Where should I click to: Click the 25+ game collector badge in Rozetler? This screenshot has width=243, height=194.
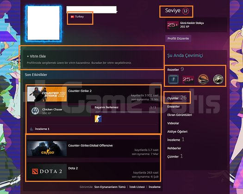coord(188,79)
